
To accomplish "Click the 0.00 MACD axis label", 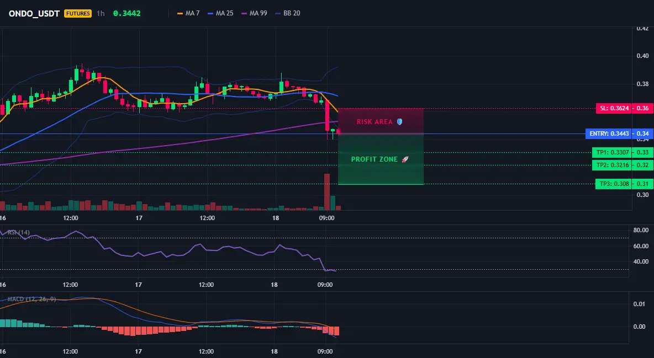I will [x=640, y=327].
